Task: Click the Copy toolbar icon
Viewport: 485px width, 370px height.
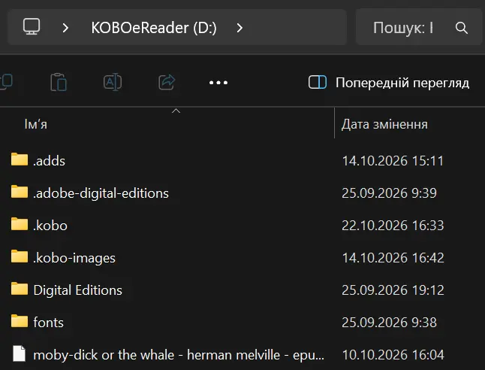Action: [x=6, y=82]
